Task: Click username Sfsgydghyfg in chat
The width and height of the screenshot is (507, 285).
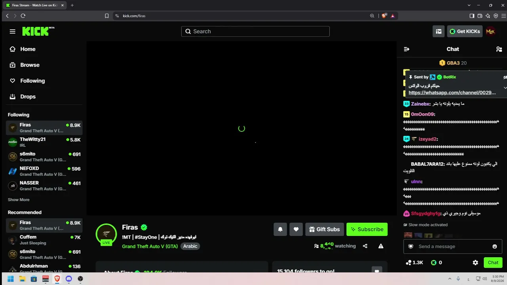Action: click(x=425, y=213)
